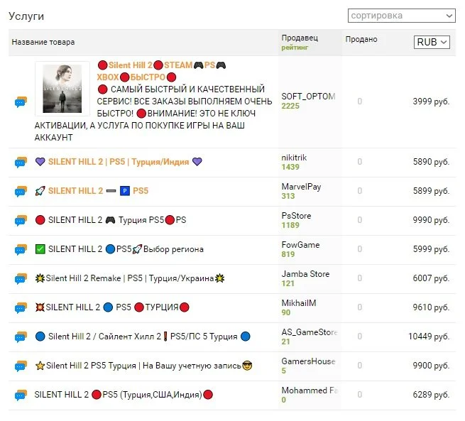The image size is (465, 421).
Task: Open 'Silent Hill 2 PS5 Турция | На Вашу учетную запись'
Action: click(x=143, y=366)
